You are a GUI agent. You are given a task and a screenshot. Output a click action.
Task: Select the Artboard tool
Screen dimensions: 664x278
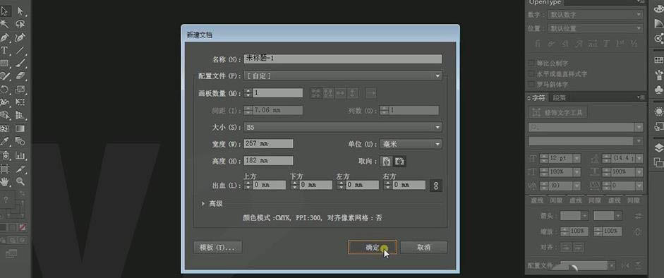5,169
